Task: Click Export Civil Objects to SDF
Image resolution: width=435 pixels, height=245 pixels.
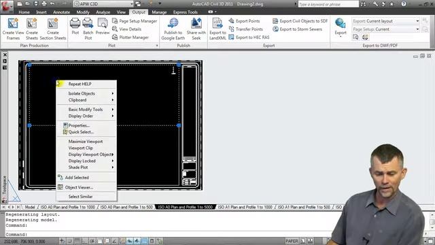Action: [x=300, y=21]
